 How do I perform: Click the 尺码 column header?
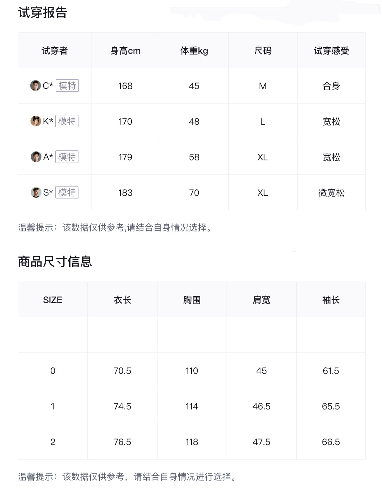pyautogui.click(x=263, y=51)
